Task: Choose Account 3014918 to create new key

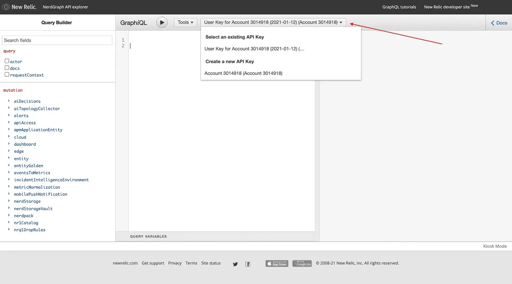Action: [243, 73]
